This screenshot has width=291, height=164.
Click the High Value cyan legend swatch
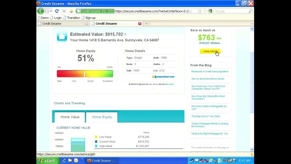pyautogui.click(x=96, y=146)
